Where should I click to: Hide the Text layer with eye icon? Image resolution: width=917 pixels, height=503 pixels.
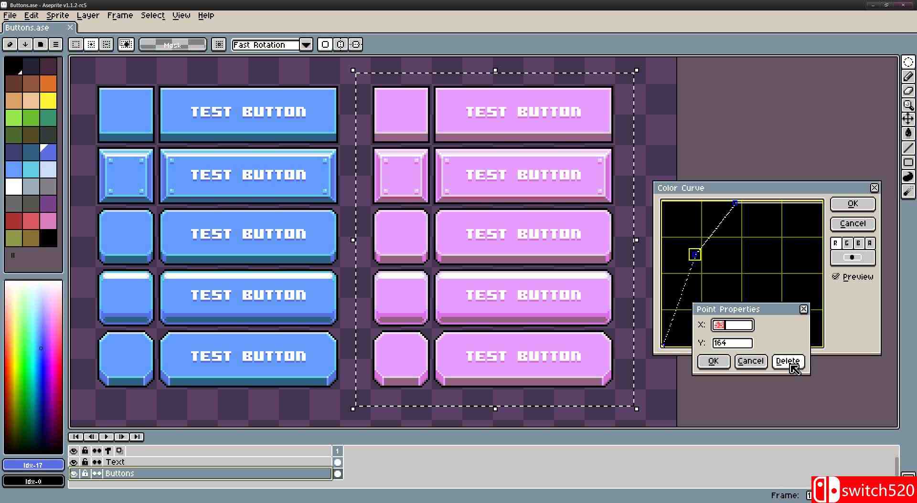pyautogui.click(x=74, y=462)
